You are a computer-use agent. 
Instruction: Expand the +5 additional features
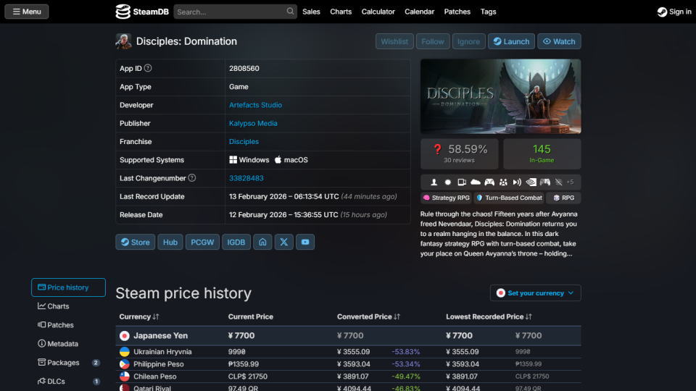click(570, 182)
